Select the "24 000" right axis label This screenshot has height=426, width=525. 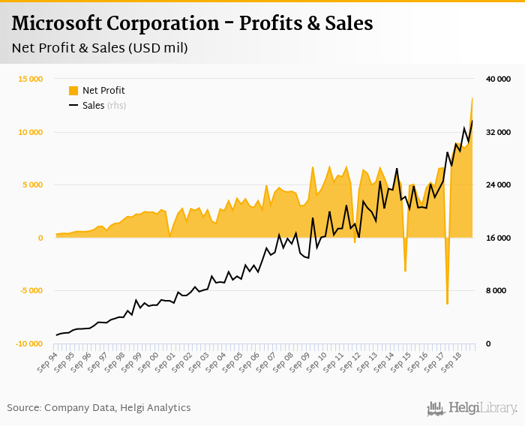[499, 185]
